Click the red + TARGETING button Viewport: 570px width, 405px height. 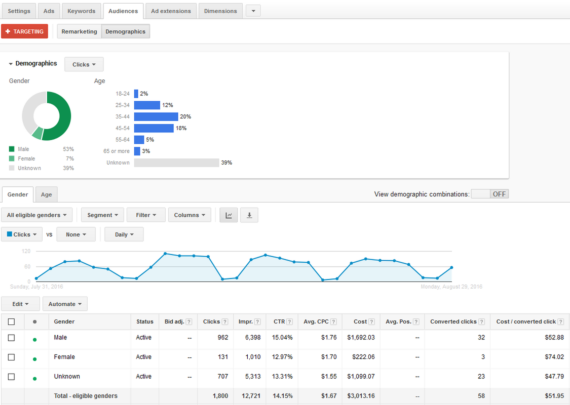pos(24,31)
